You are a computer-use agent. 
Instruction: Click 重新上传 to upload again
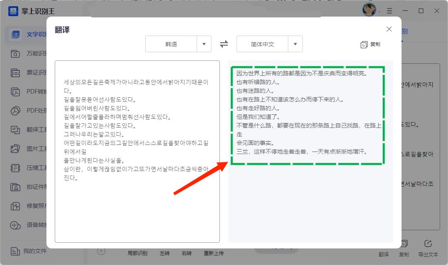[x=214, y=253]
